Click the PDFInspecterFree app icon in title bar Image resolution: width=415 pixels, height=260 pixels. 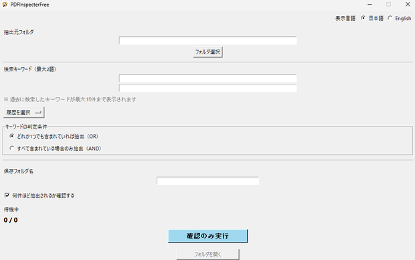coord(5,5)
